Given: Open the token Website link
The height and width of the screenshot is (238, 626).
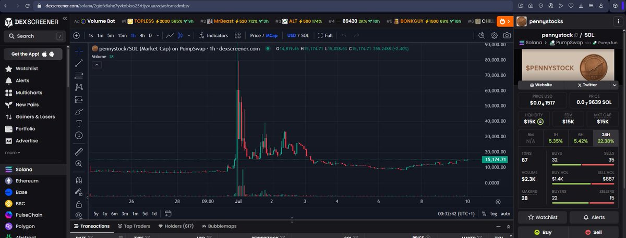Looking at the screenshot, I should tap(541, 85).
